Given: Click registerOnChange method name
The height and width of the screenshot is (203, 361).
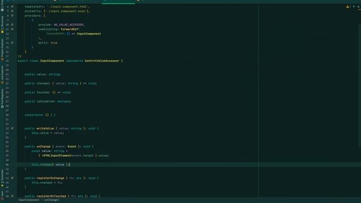Looking at the screenshot, I should (x=50, y=178).
